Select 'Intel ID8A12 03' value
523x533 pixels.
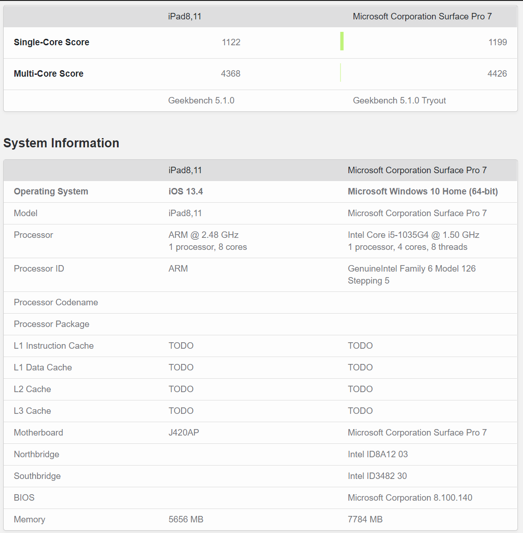[x=377, y=454]
